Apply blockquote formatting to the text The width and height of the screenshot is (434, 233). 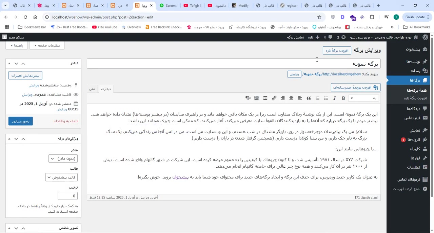coord(309,98)
